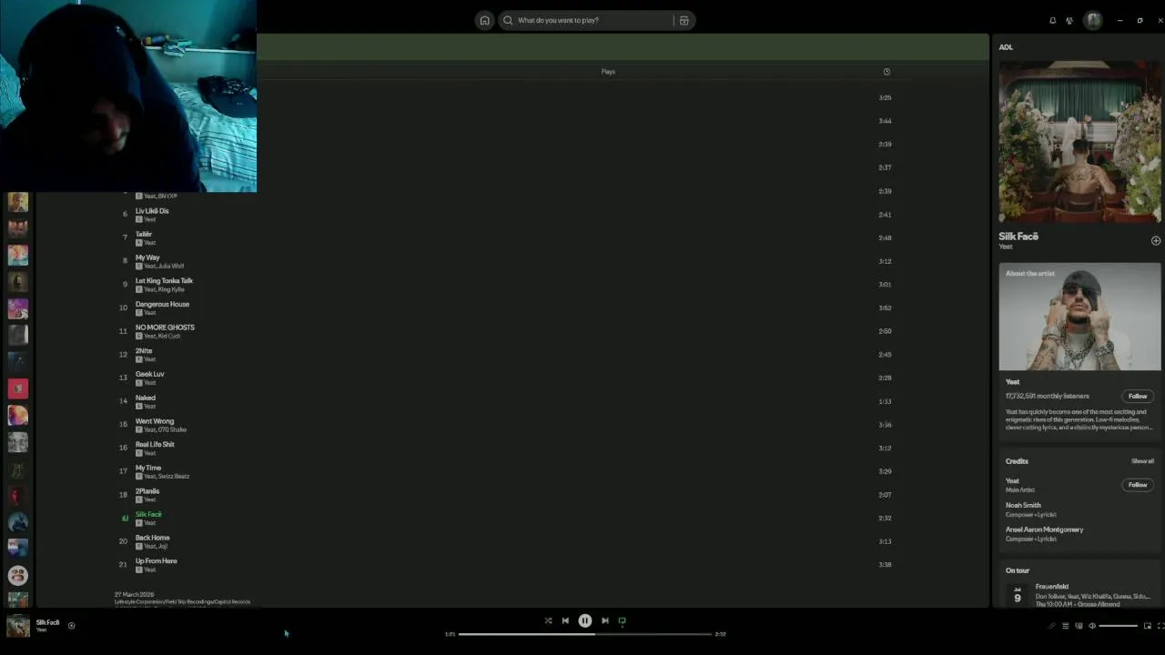1165x655 pixels.
Task: Open the white face thumbnail in library sidebar
Action: click(x=17, y=576)
